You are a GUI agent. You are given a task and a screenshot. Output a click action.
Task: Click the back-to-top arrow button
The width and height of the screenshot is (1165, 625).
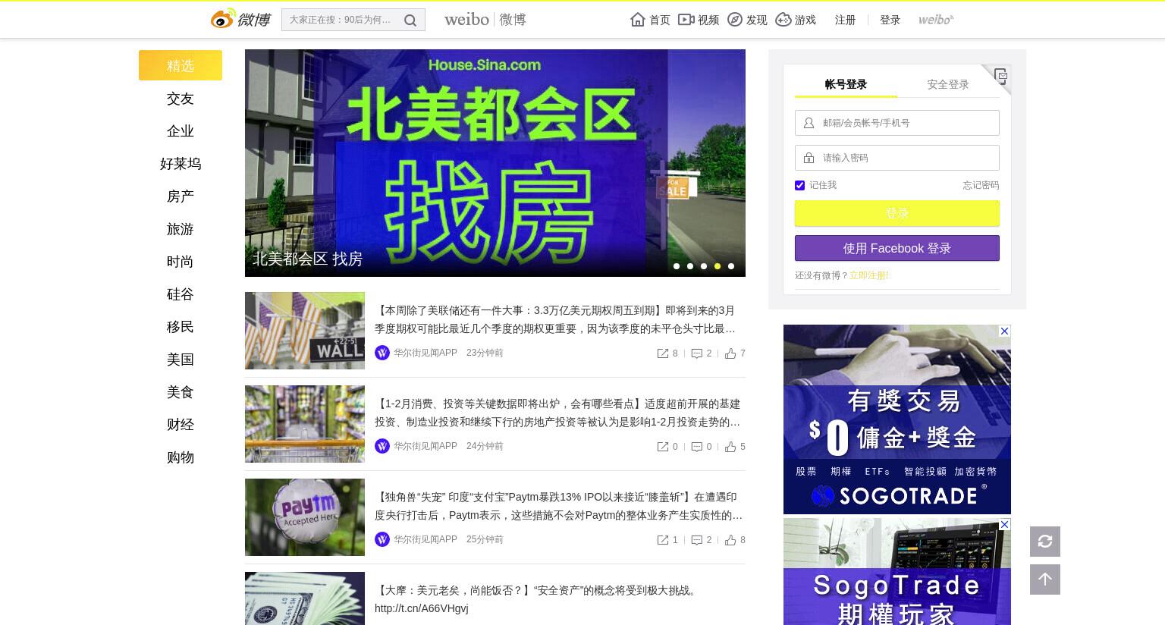tap(1045, 579)
